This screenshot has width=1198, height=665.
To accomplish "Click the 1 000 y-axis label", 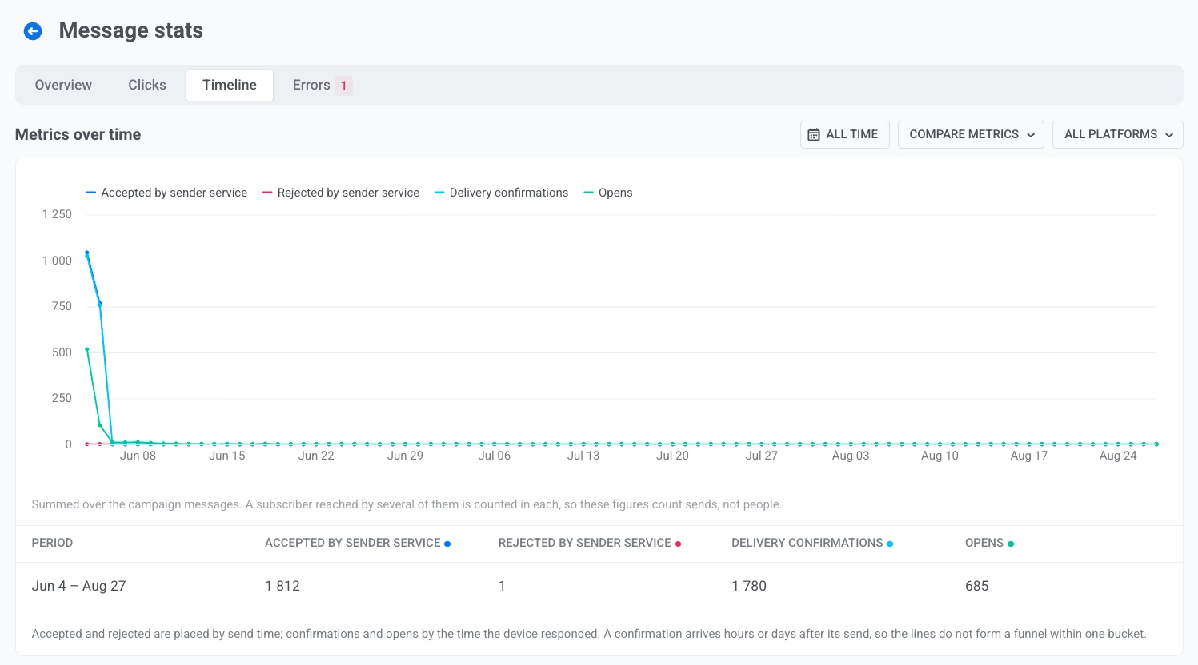I will (57, 261).
